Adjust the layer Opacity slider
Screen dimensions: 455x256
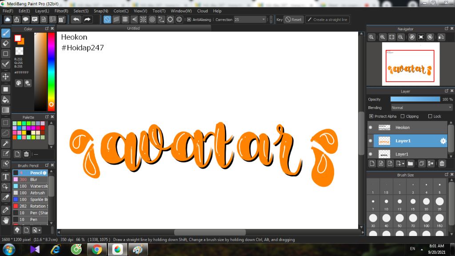tap(415, 99)
